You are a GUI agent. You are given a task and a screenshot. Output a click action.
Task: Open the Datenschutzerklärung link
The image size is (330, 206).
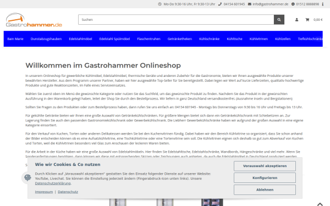click(53, 183)
